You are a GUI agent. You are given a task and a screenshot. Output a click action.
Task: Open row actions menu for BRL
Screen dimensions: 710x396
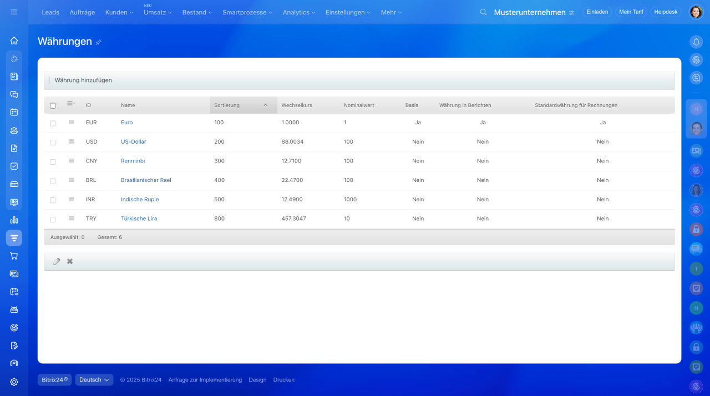point(71,180)
